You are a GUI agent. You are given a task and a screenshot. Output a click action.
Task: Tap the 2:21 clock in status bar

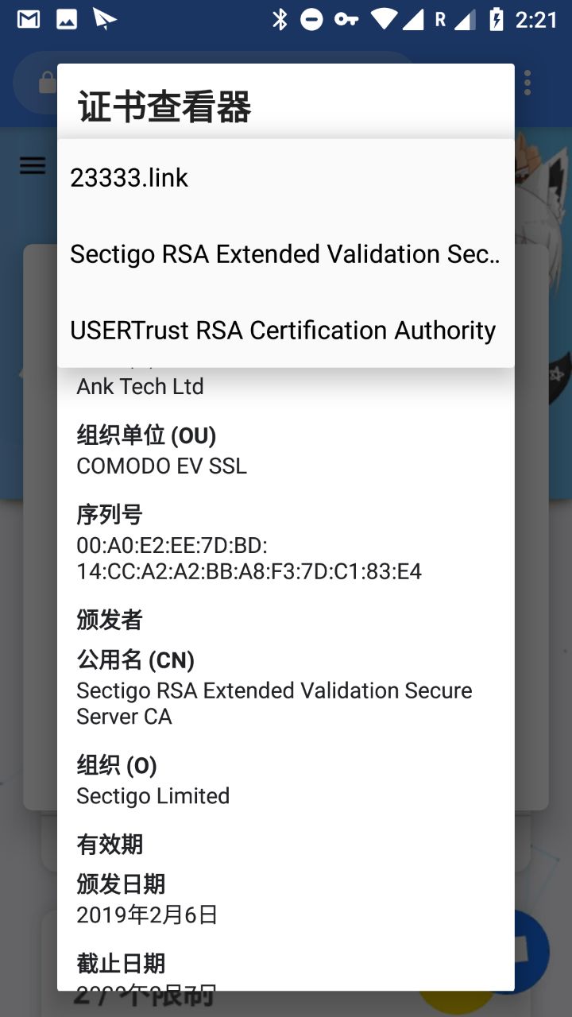coord(536,19)
